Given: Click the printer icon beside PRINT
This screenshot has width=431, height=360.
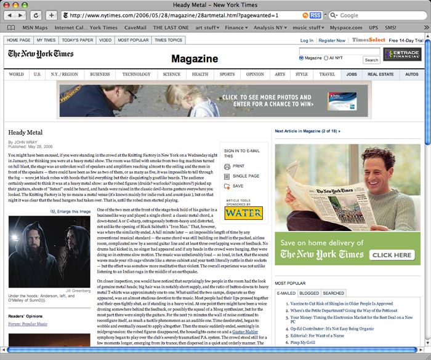Looking at the screenshot, I should pos(227,166).
